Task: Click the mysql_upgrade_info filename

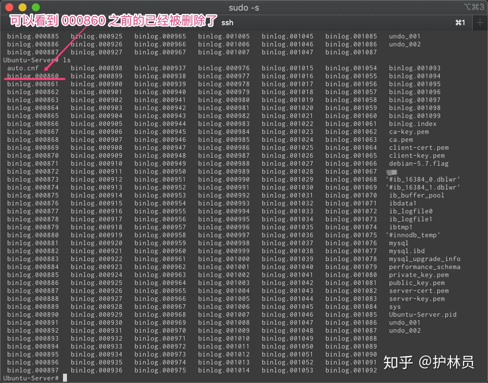Action: pos(424,259)
